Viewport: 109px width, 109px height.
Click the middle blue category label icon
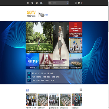pyautogui.click(x=29, y=77)
